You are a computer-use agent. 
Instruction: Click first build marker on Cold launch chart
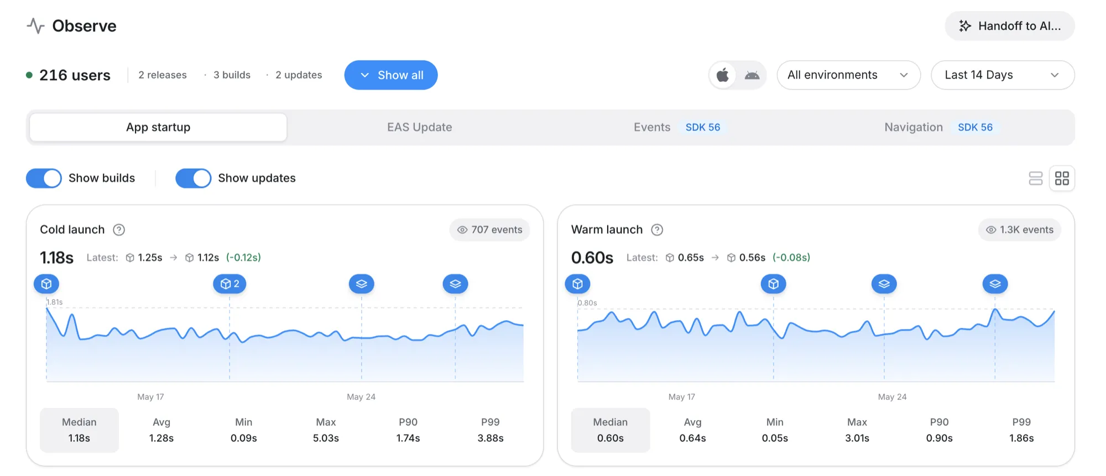tap(46, 284)
